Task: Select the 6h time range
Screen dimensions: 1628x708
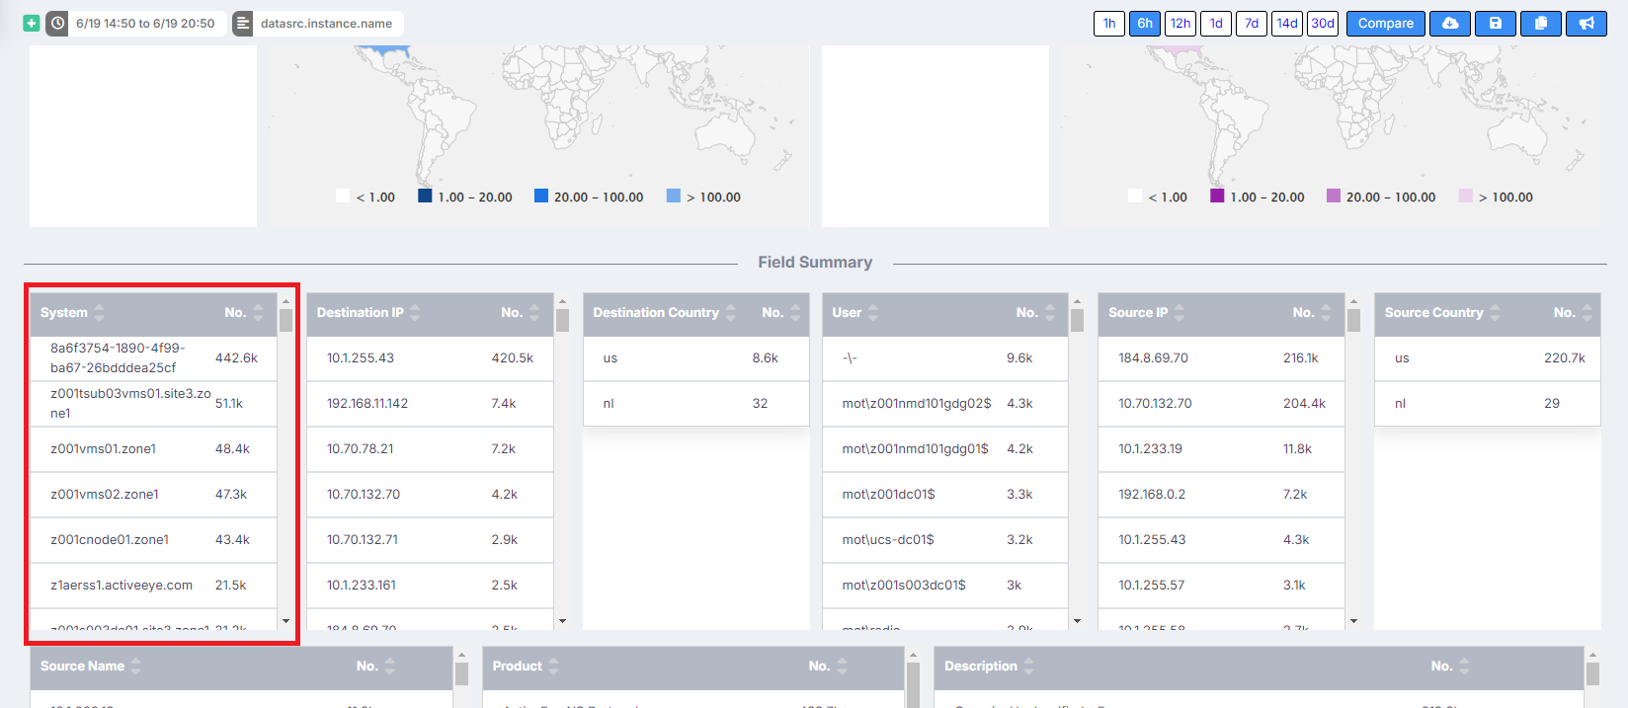Action: pos(1145,23)
